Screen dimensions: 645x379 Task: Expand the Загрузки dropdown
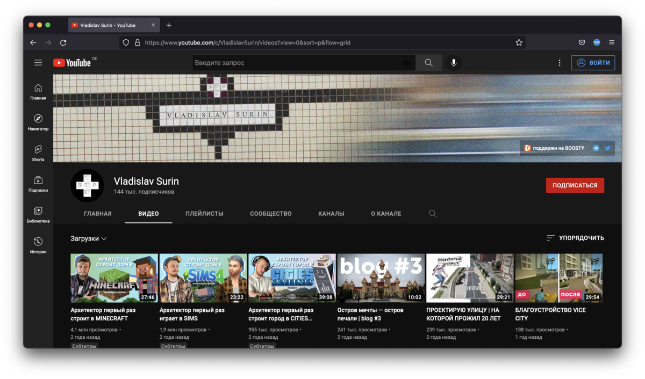point(89,238)
